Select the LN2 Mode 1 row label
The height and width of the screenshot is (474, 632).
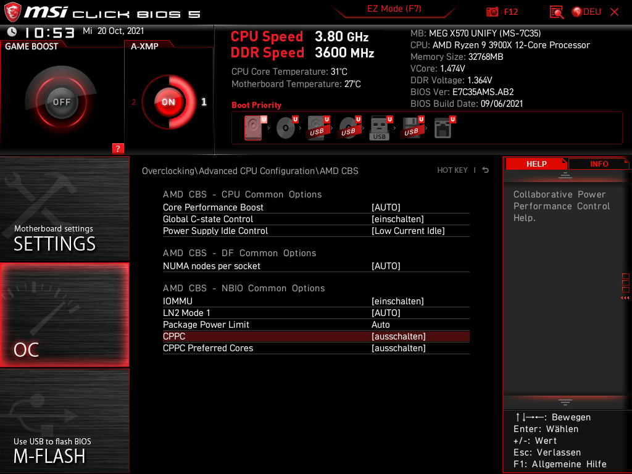coord(186,313)
